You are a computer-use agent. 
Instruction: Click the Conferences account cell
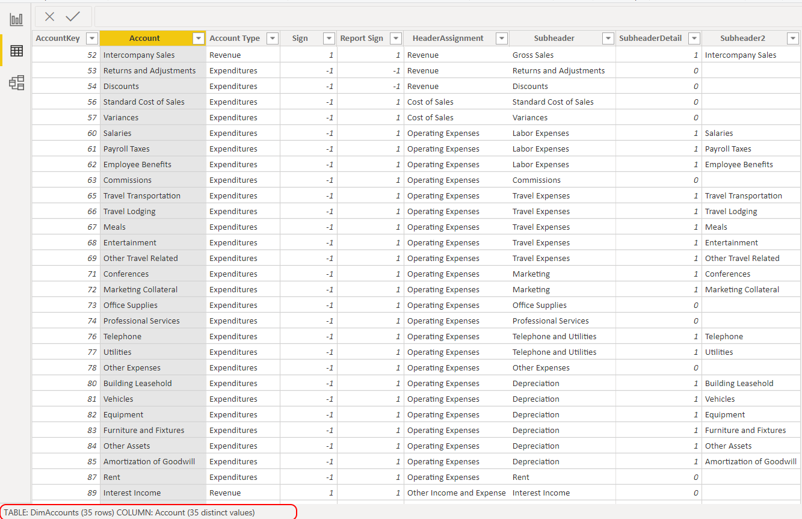(x=153, y=274)
